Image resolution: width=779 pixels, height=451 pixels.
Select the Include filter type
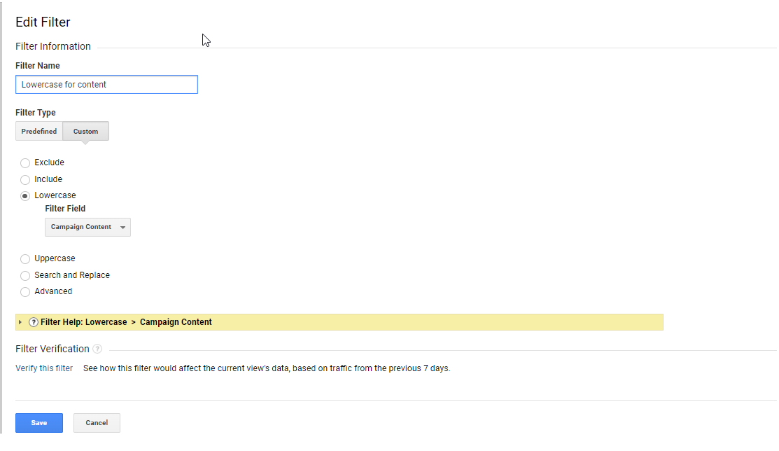[25, 179]
